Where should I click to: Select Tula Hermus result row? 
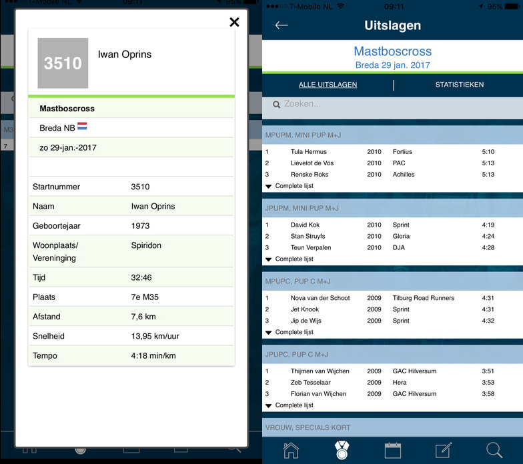point(392,152)
